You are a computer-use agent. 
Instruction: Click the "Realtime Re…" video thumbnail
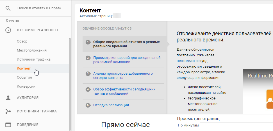pyautogui.click(x=258, y=92)
